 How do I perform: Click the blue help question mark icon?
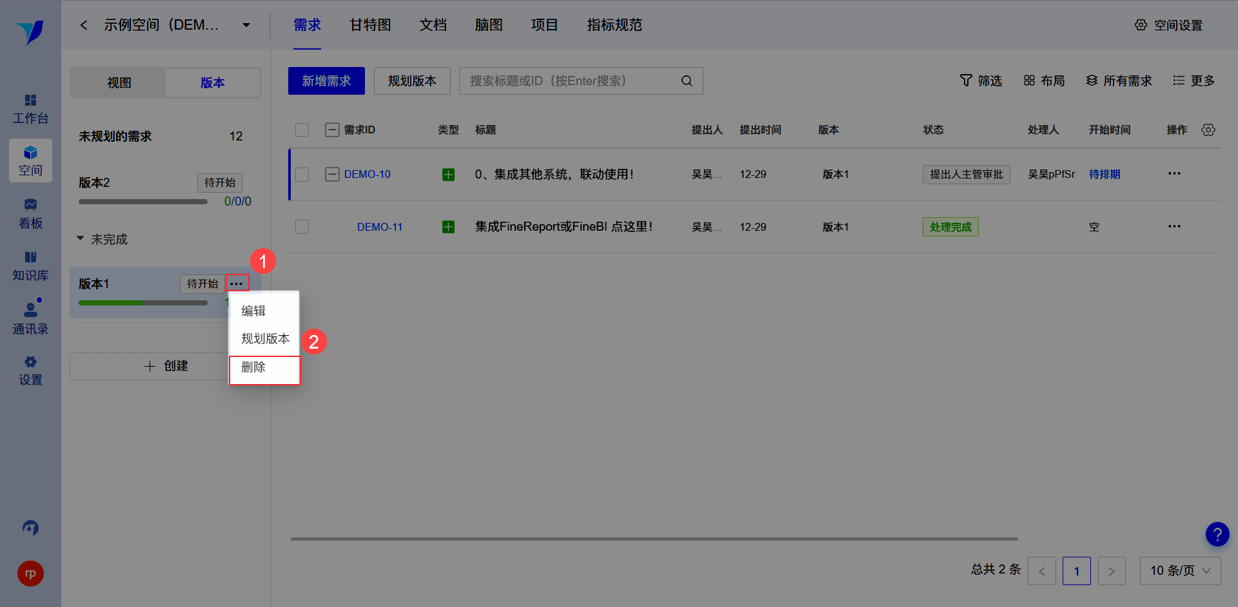(x=1217, y=534)
